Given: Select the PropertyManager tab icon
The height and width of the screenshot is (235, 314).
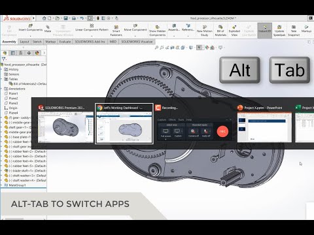Looking at the screenshot, I should coord(13,53).
